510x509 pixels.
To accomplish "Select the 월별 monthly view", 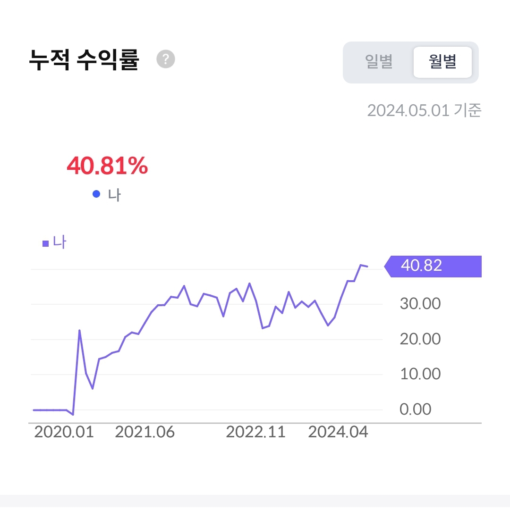I will point(442,62).
